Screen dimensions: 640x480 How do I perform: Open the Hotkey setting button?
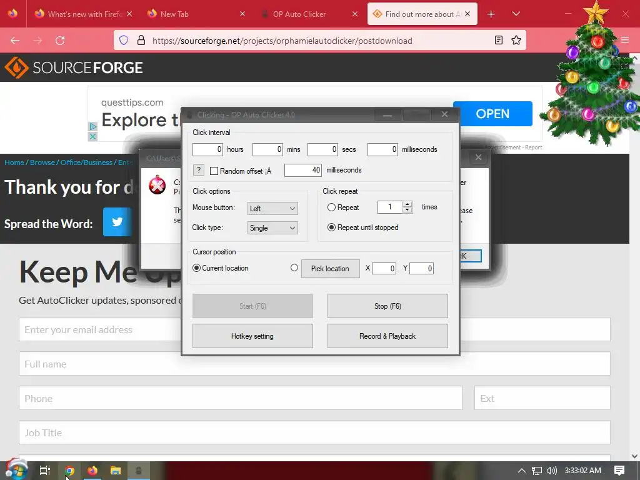point(252,336)
